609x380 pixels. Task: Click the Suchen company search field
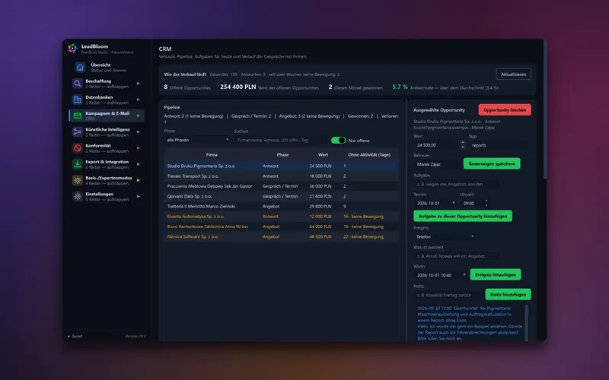pos(280,140)
